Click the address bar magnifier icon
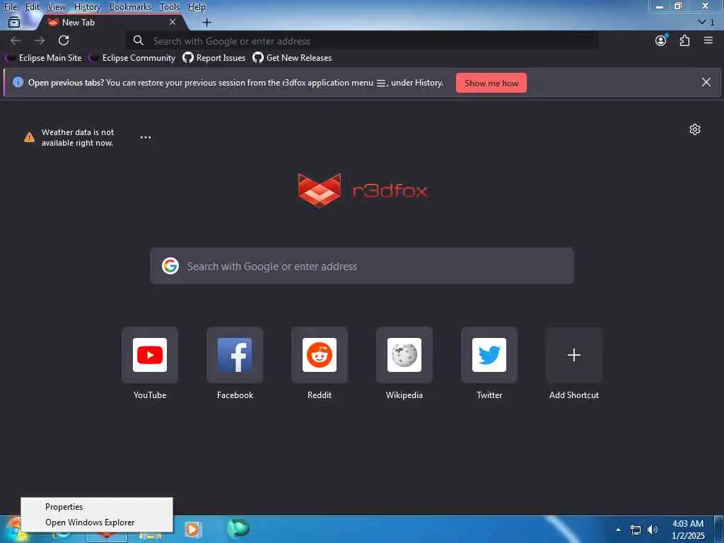724x543 pixels. [x=139, y=40]
